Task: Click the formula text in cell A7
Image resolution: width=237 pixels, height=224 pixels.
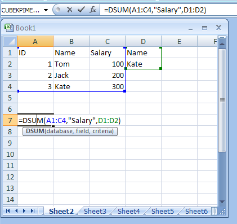Action: (x=70, y=120)
